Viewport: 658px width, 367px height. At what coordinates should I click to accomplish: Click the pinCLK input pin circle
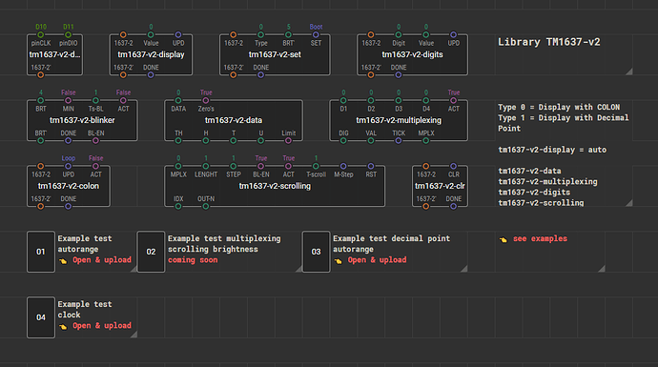pos(41,35)
